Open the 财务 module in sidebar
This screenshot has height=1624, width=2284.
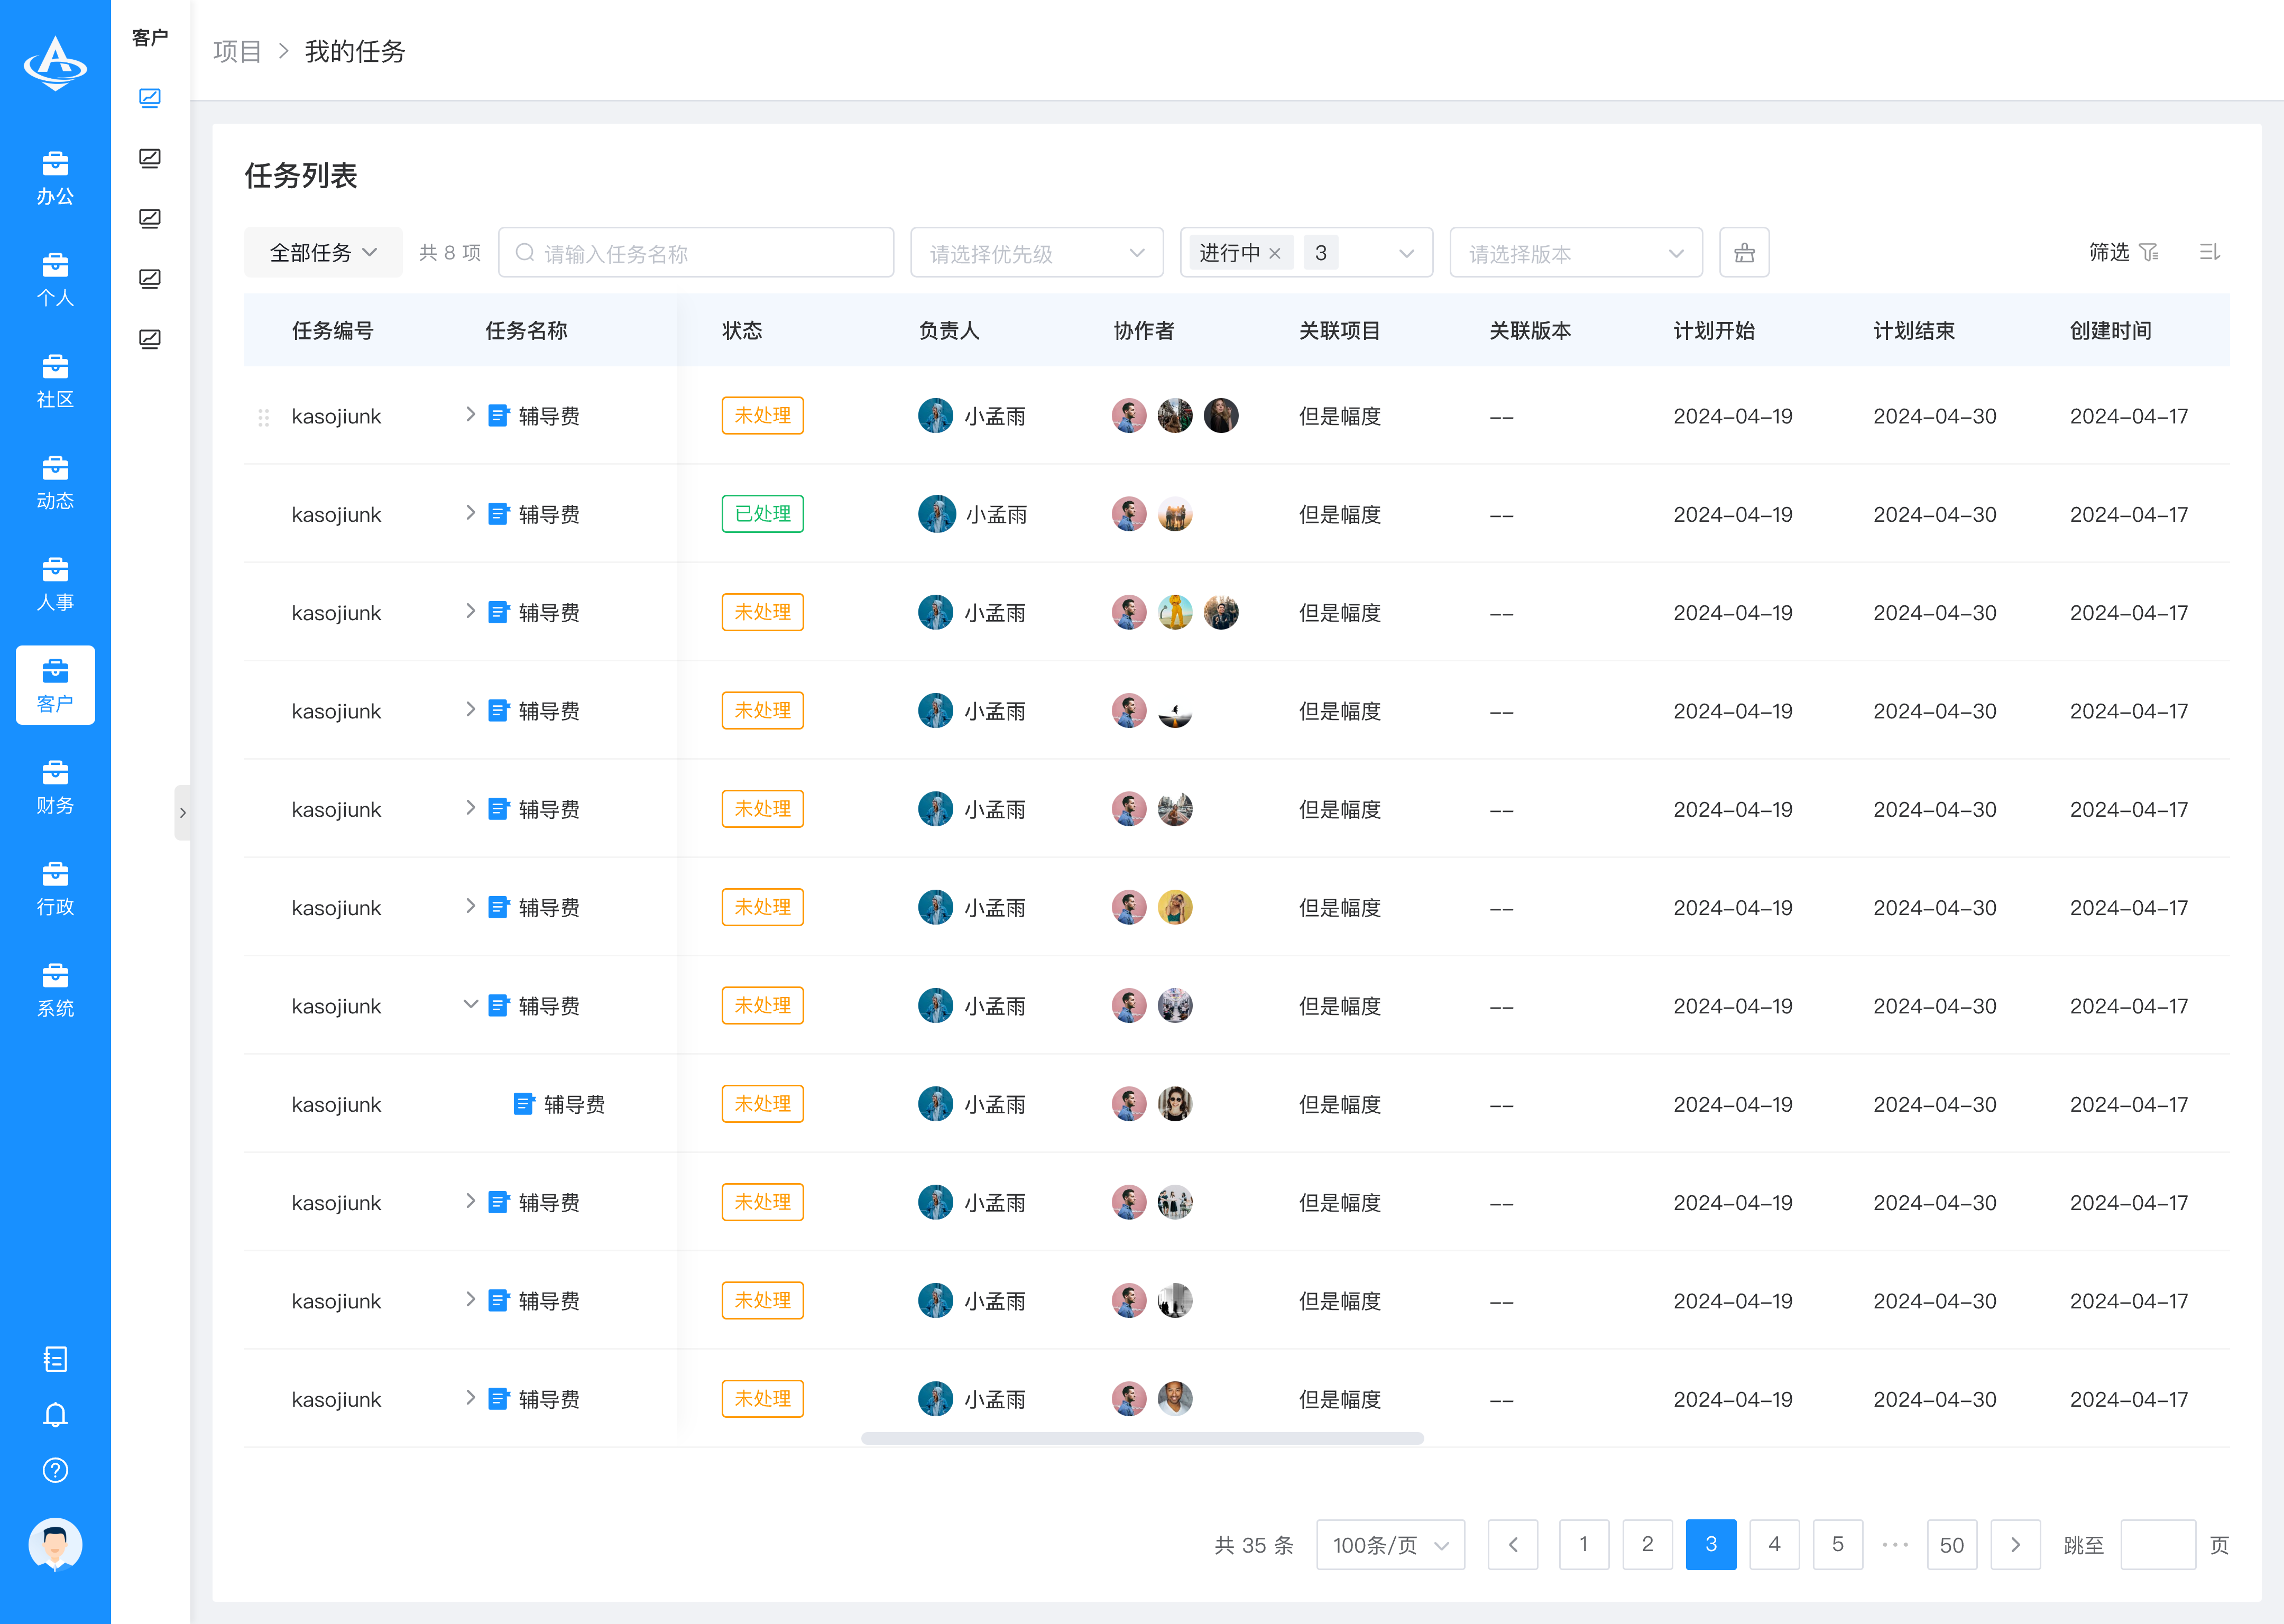pos(55,788)
